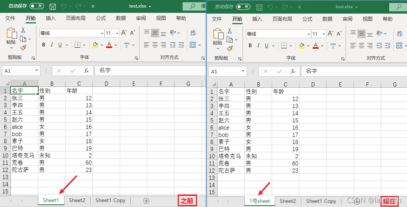Image resolution: width=407 pixels, height=207 pixels.
Task: Click yellow Fill Color bucket in right window
Action: [302, 46]
